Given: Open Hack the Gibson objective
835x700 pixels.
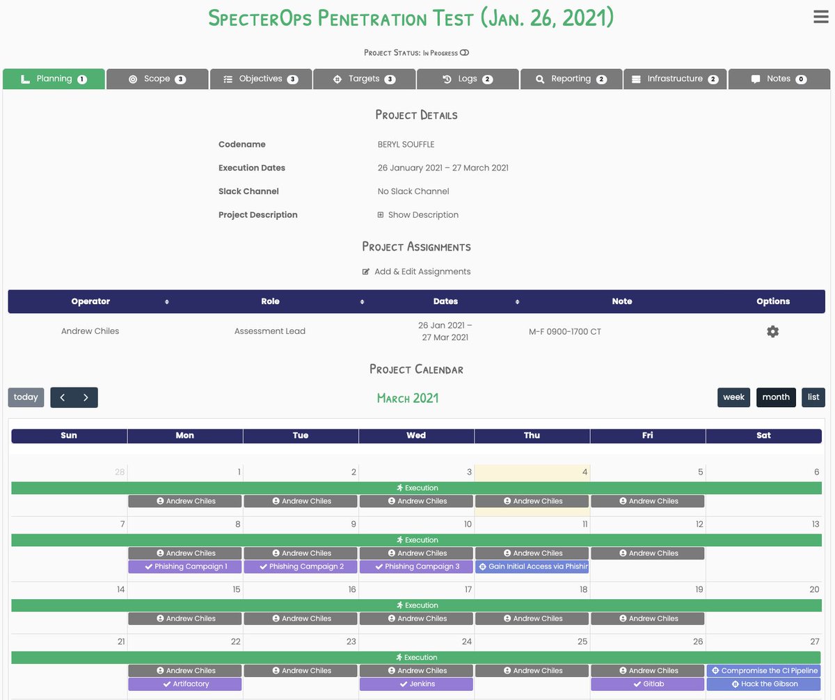Looking at the screenshot, I should click(x=763, y=684).
